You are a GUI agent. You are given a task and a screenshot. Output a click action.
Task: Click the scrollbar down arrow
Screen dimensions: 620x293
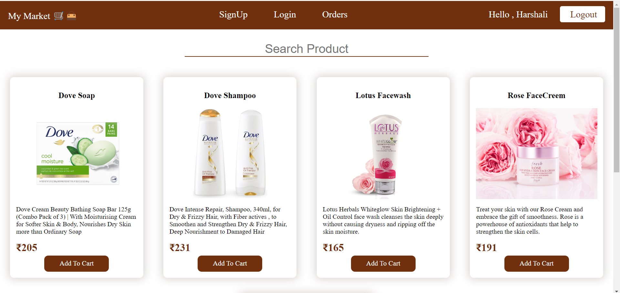(616, 290)
